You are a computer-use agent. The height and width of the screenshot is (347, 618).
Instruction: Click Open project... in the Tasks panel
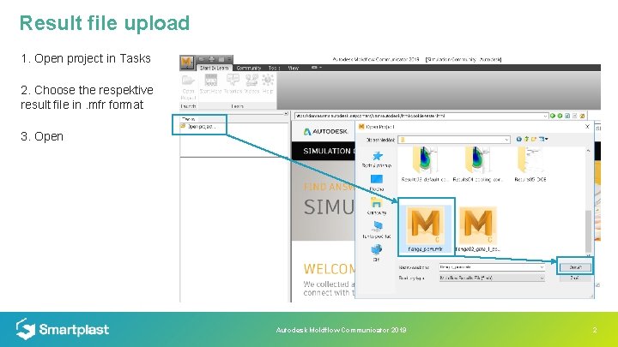[x=198, y=127]
